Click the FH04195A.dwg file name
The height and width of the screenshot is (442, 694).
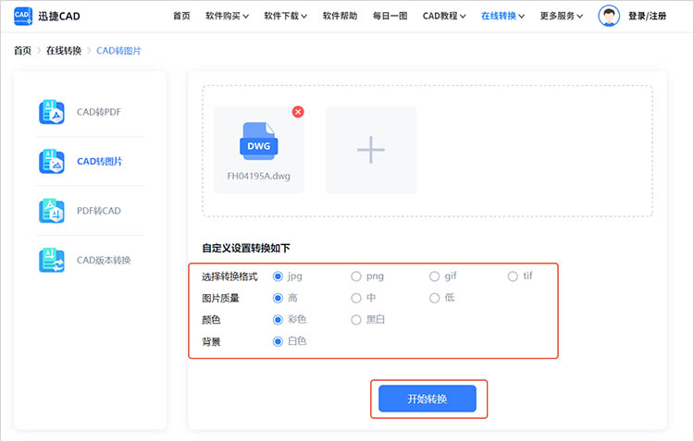coord(258,176)
